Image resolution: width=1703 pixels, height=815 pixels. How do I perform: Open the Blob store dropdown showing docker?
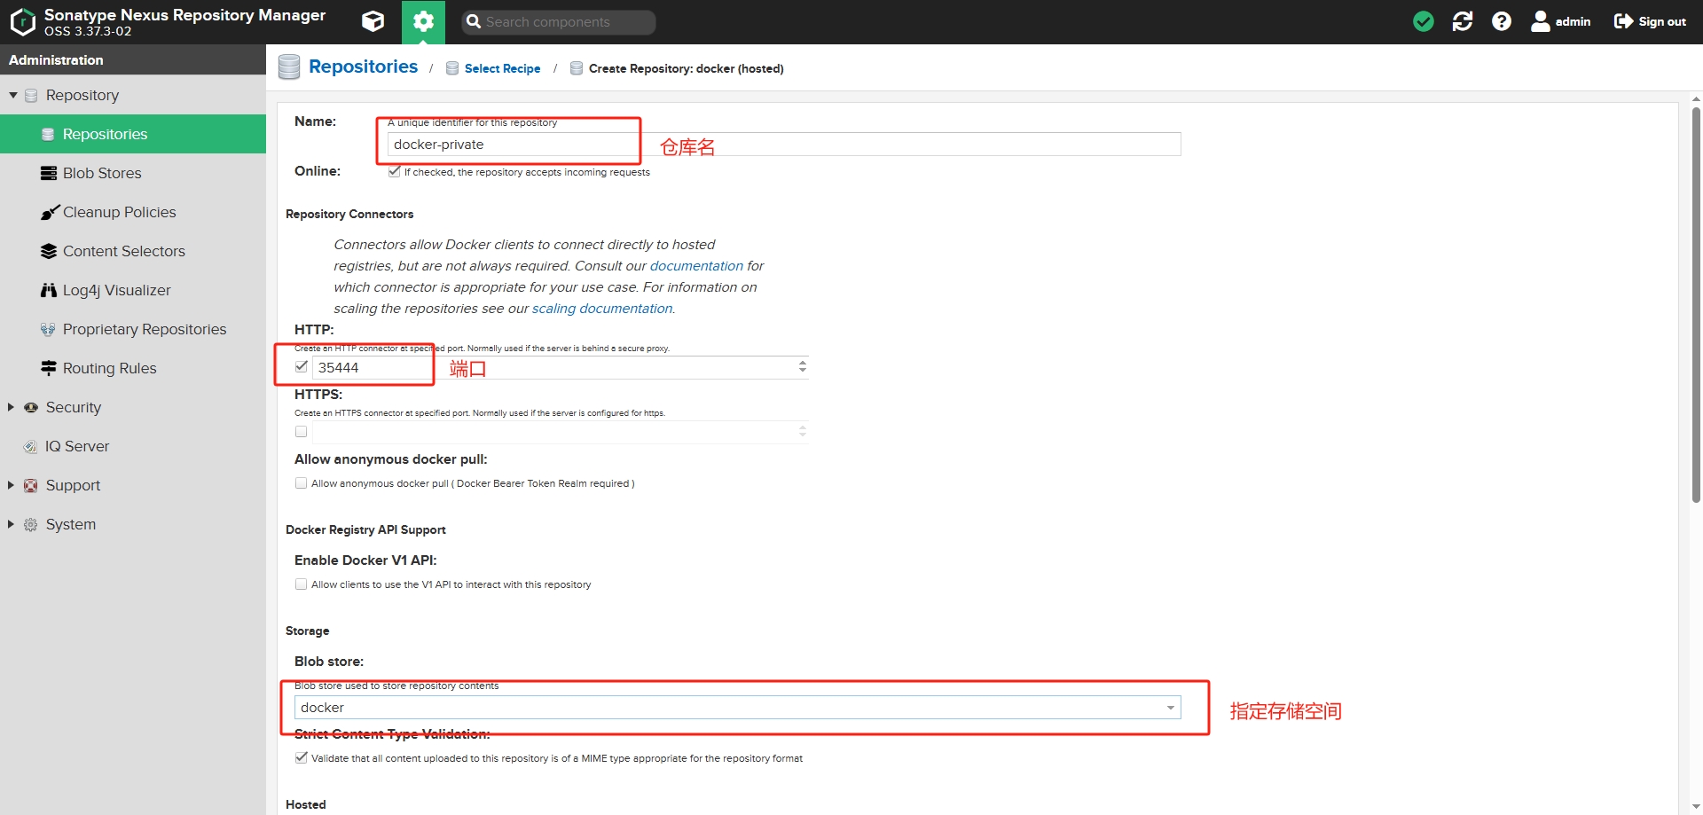738,708
